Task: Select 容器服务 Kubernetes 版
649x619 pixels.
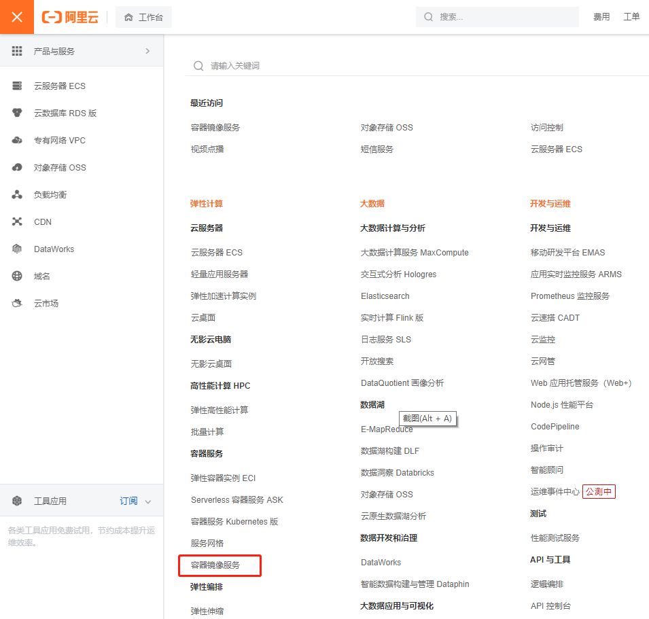Action: (234, 522)
